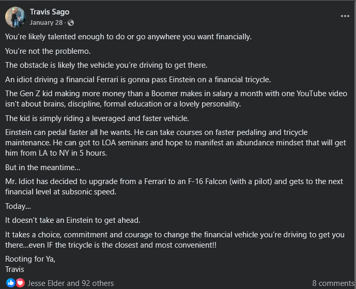Click the "Rooting for Ya," sign-off text
Image resolution: width=356 pixels, height=289 pixels.
pos(30,258)
